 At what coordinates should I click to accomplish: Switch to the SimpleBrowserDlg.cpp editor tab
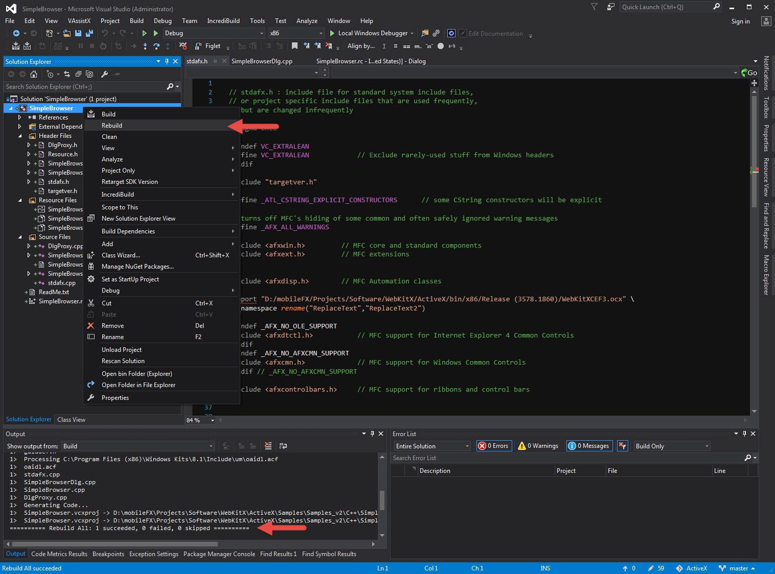(262, 61)
